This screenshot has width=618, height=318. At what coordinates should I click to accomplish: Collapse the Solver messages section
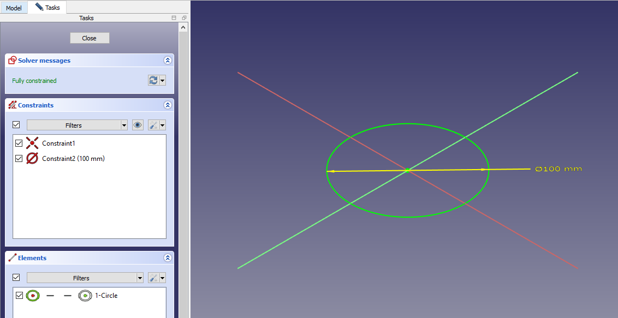[x=167, y=61]
